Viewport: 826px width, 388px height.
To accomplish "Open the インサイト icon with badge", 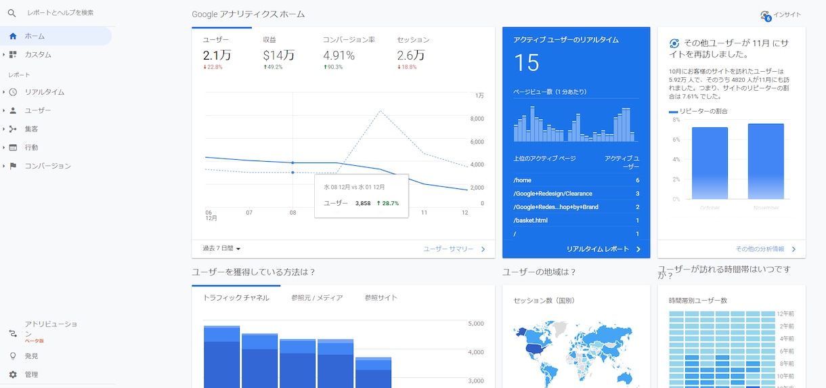I will click(x=765, y=15).
